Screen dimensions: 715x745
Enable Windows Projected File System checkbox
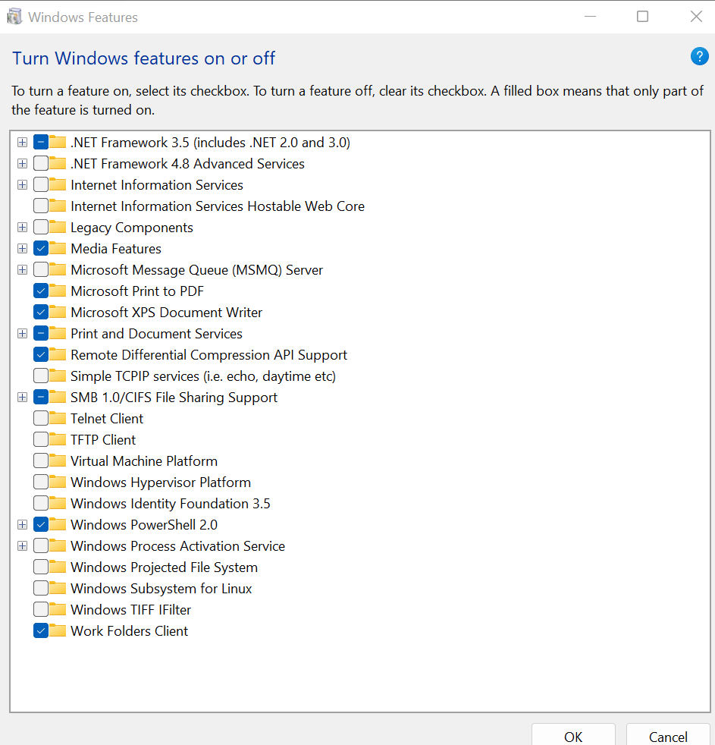[41, 567]
